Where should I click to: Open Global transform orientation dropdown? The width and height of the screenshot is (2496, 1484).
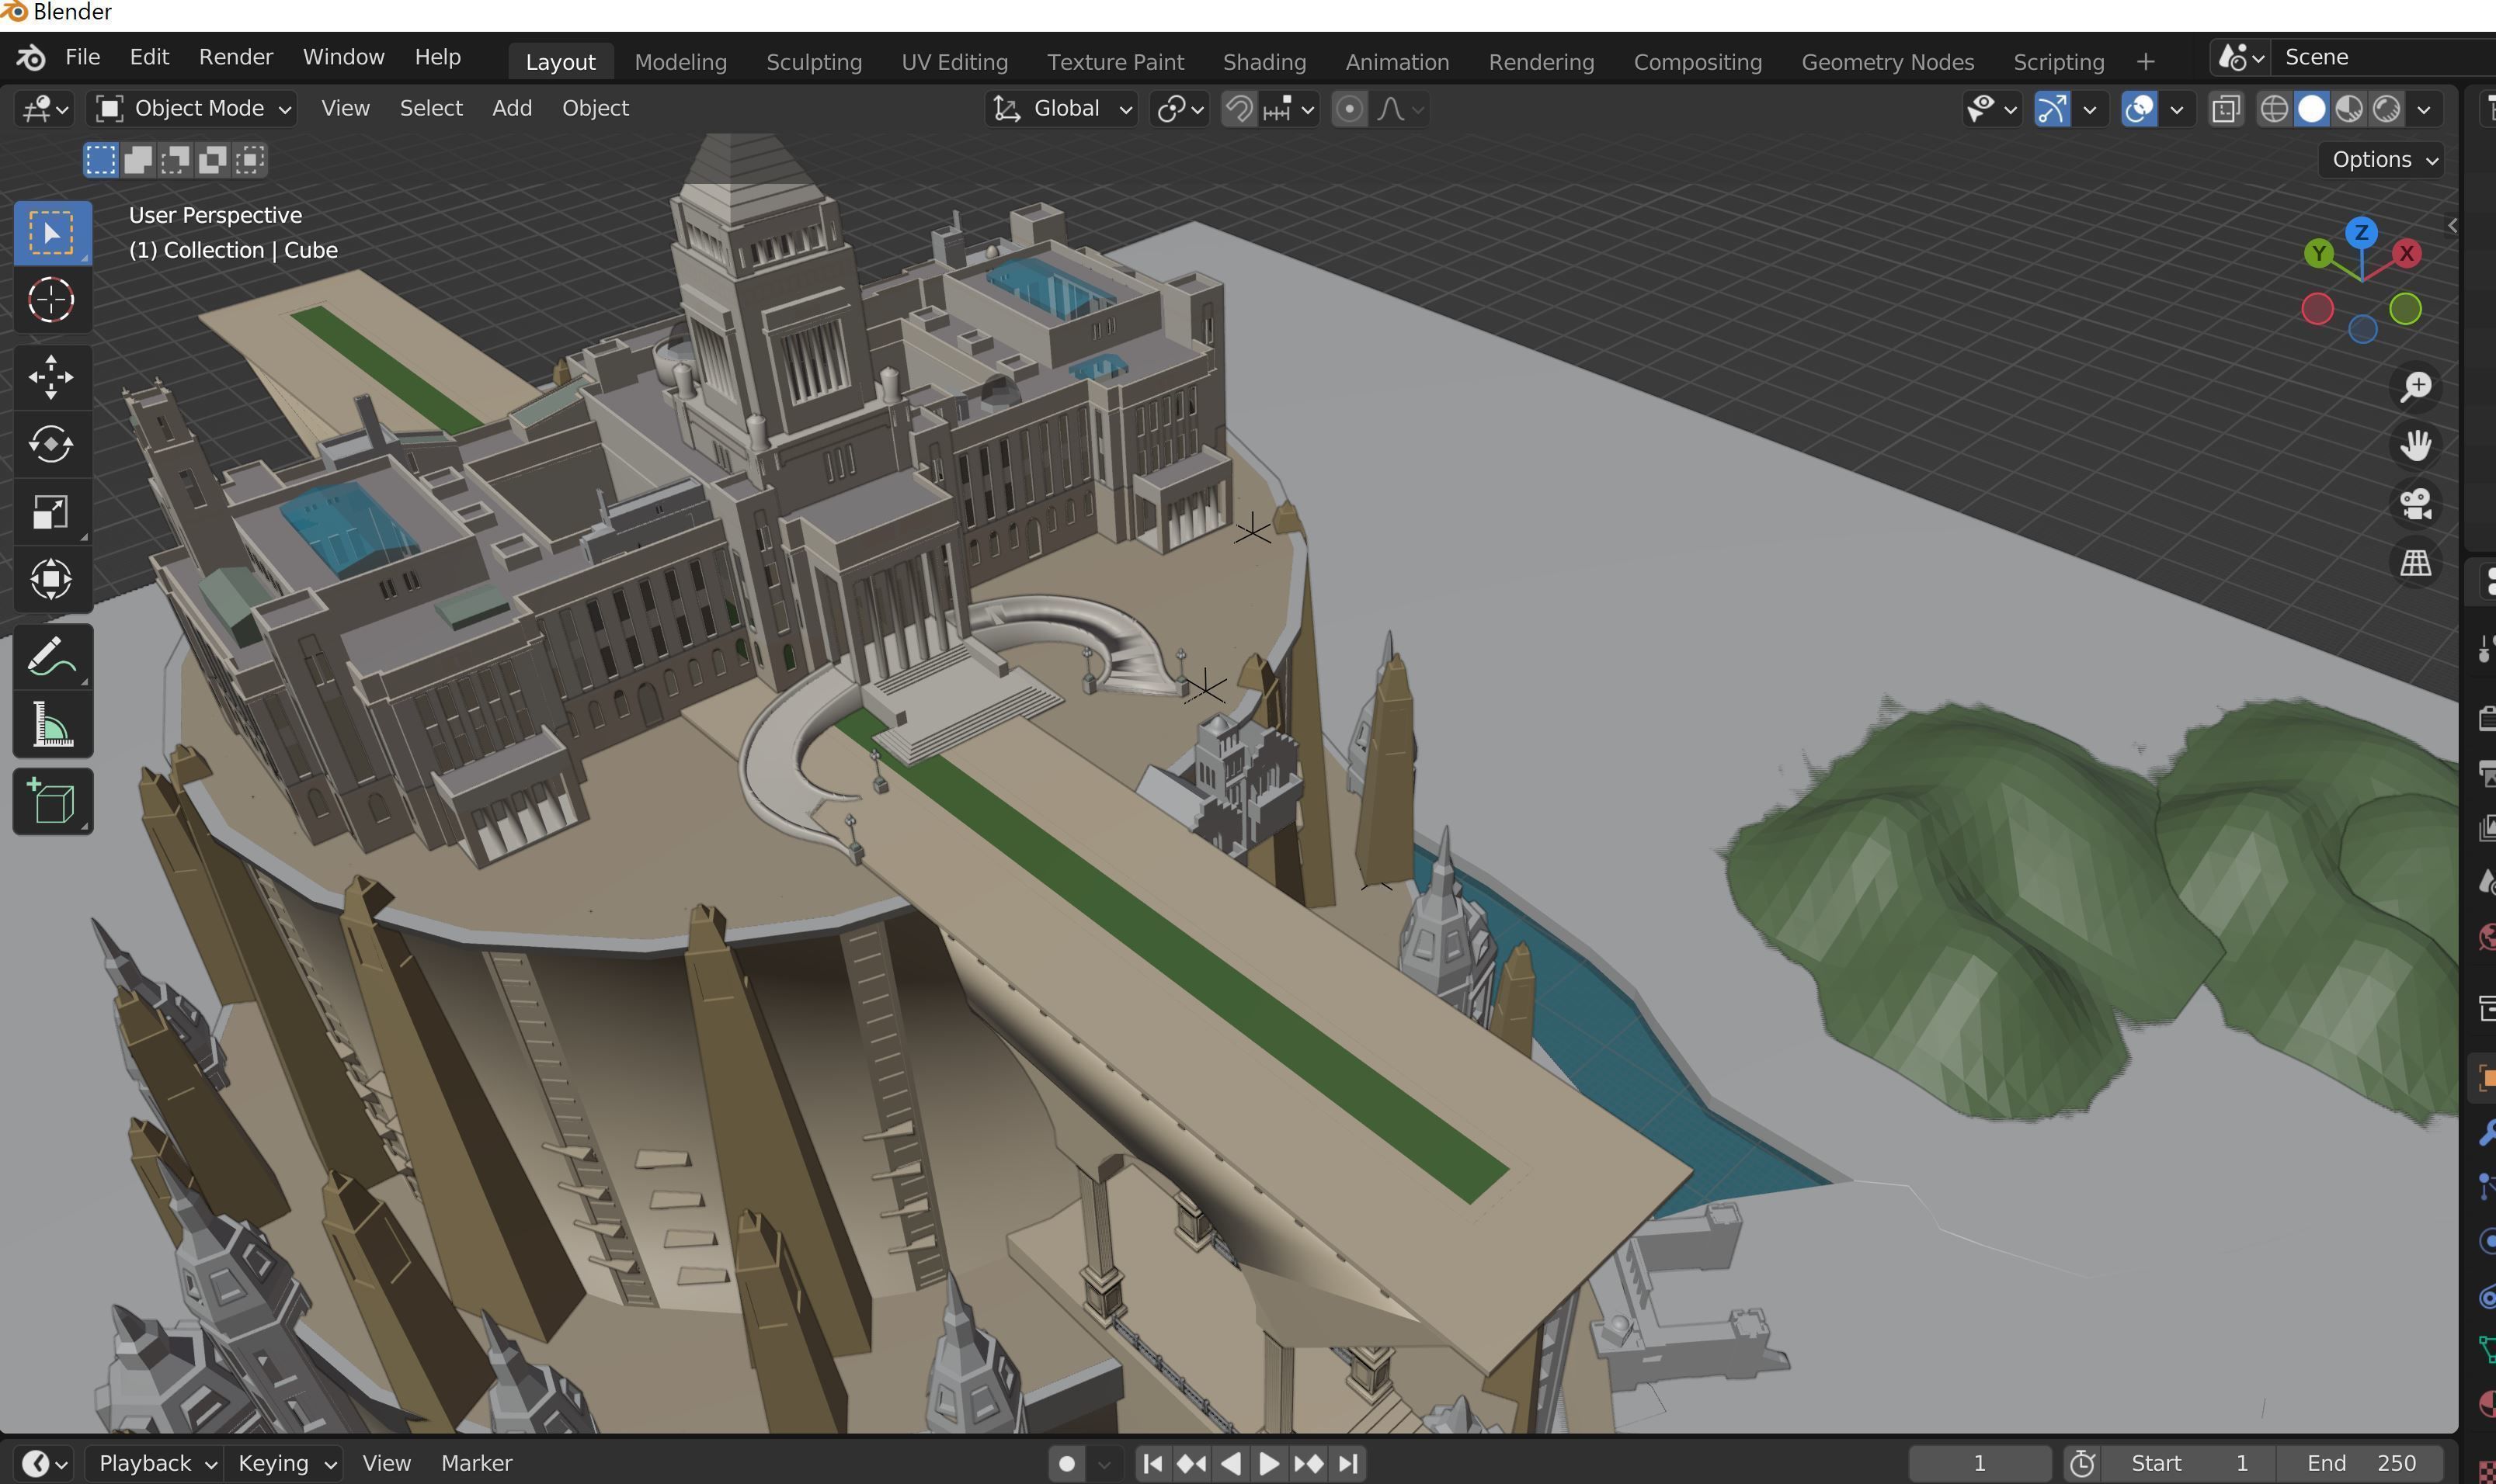click(x=1060, y=109)
